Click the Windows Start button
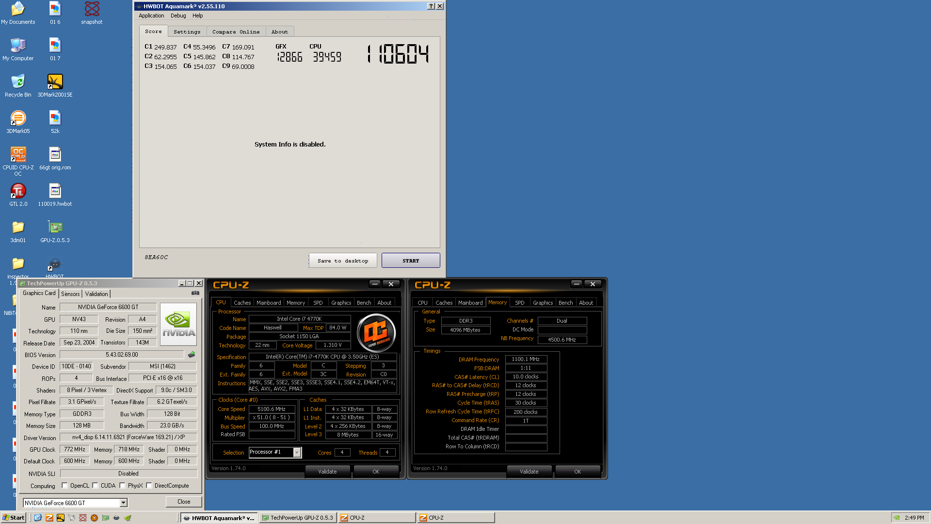 14,518
